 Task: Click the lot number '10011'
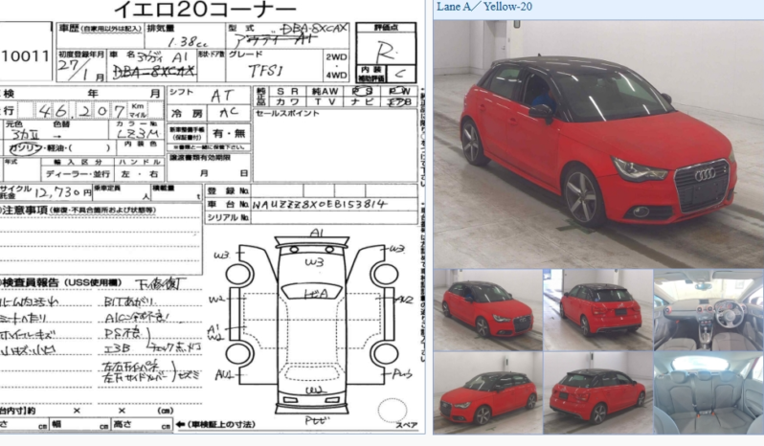point(25,56)
